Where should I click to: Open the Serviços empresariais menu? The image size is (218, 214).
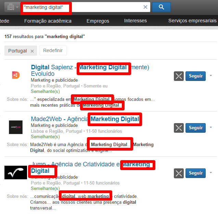coord(192,21)
